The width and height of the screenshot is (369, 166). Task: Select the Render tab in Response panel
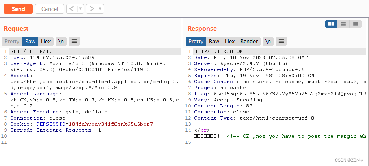click(249, 41)
